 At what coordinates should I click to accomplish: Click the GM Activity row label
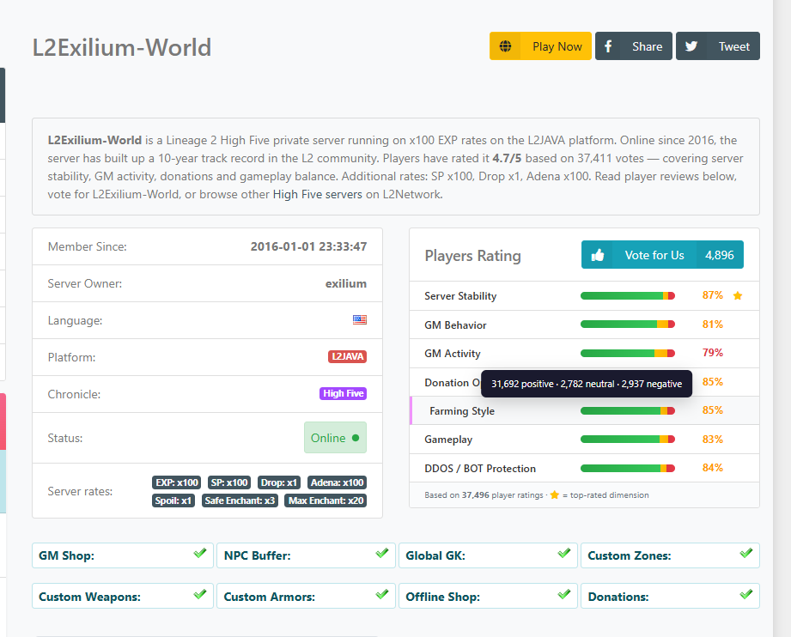tap(453, 354)
